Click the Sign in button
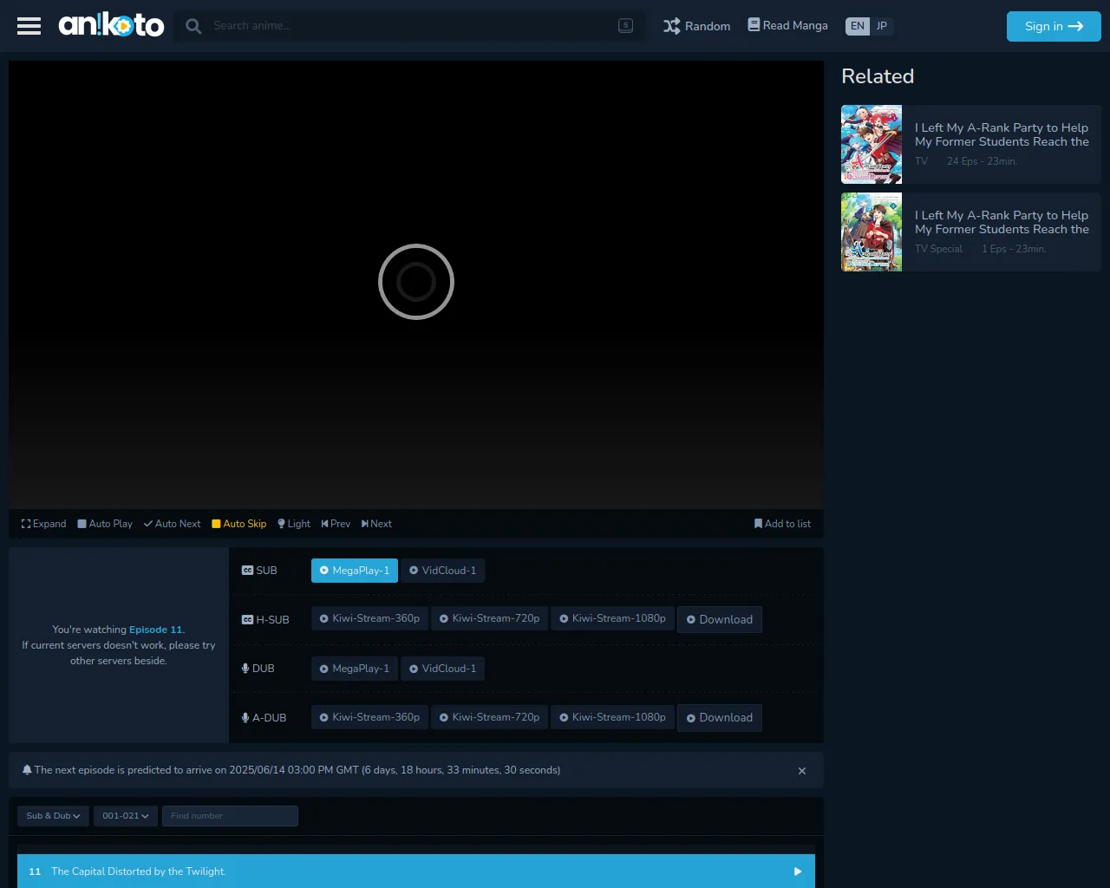Screen dimensions: 1110x888 [1053, 26]
